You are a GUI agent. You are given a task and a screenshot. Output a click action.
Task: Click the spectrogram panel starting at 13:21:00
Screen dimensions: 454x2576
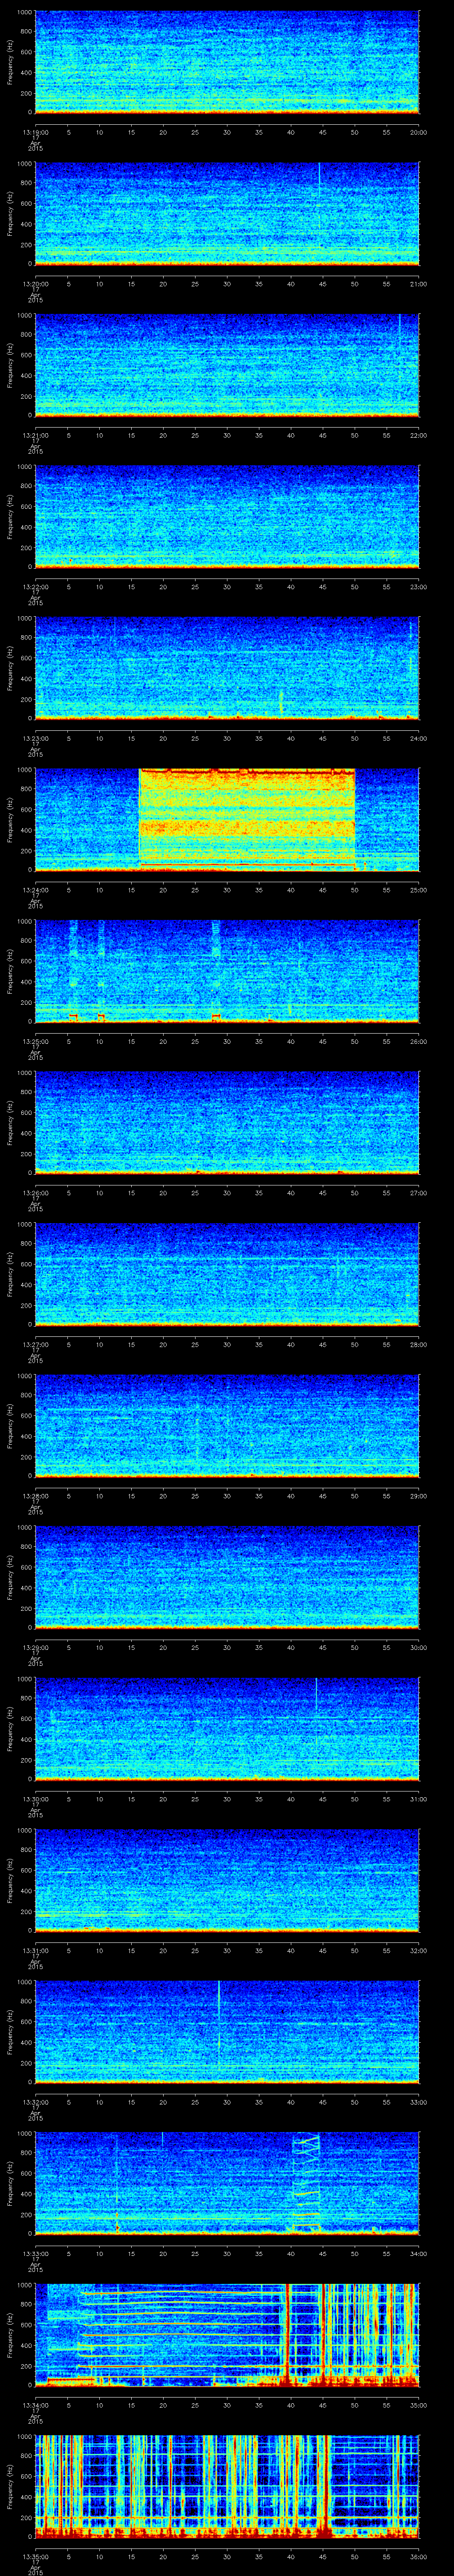coord(227,365)
